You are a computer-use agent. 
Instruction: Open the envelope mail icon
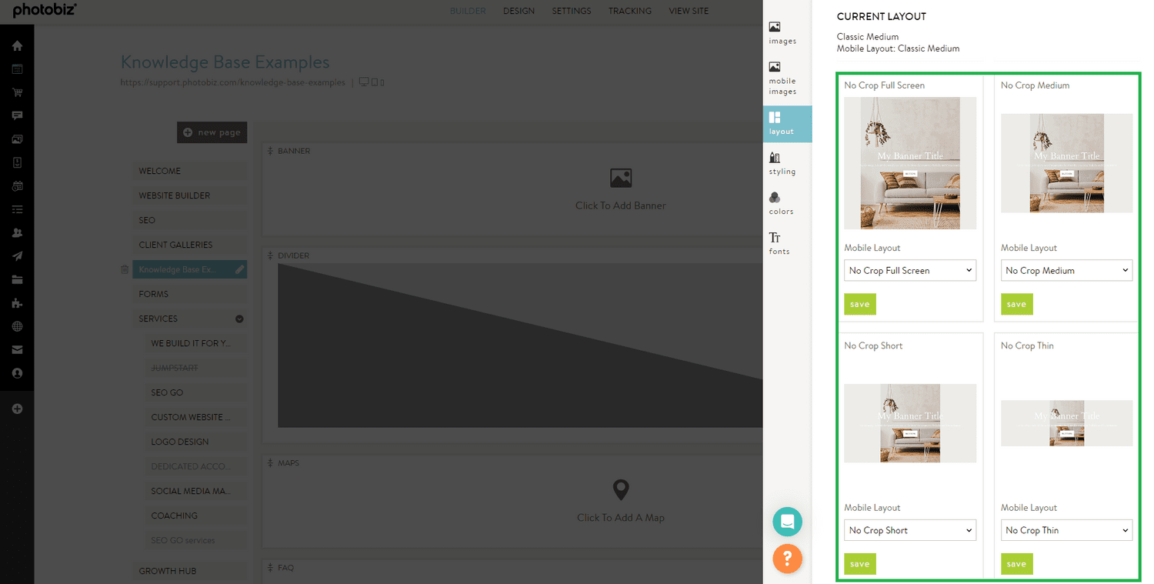17,349
